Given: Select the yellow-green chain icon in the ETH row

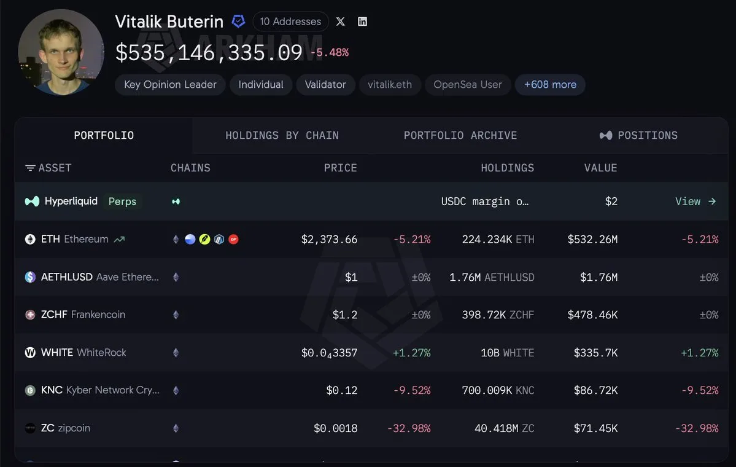Looking at the screenshot, I should point(204,239).
